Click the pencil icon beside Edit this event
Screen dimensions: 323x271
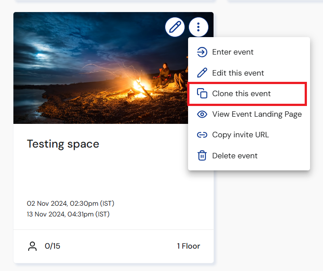point(202,73)
